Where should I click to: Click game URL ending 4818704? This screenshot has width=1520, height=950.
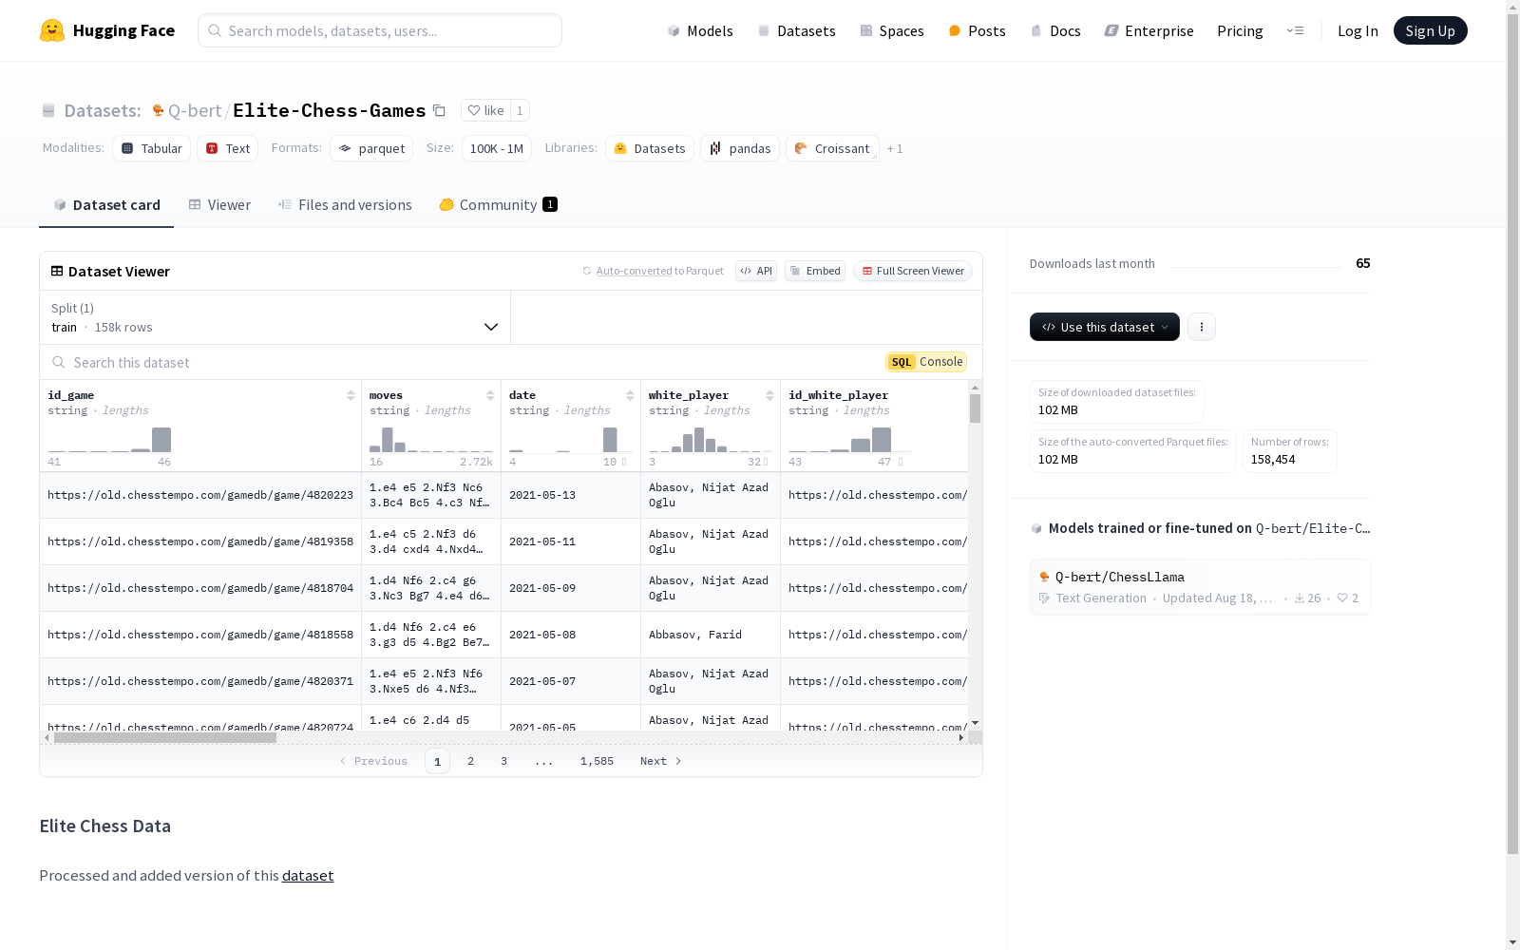pyautogui.click(x=200, y=588)
